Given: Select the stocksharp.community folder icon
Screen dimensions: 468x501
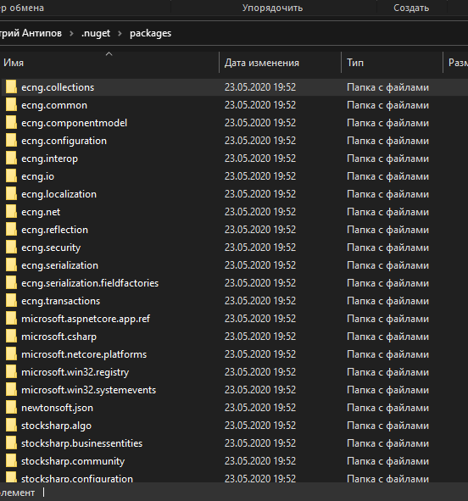Looking at the screenshot, I should pyautogui.click(x=11, y=461).
